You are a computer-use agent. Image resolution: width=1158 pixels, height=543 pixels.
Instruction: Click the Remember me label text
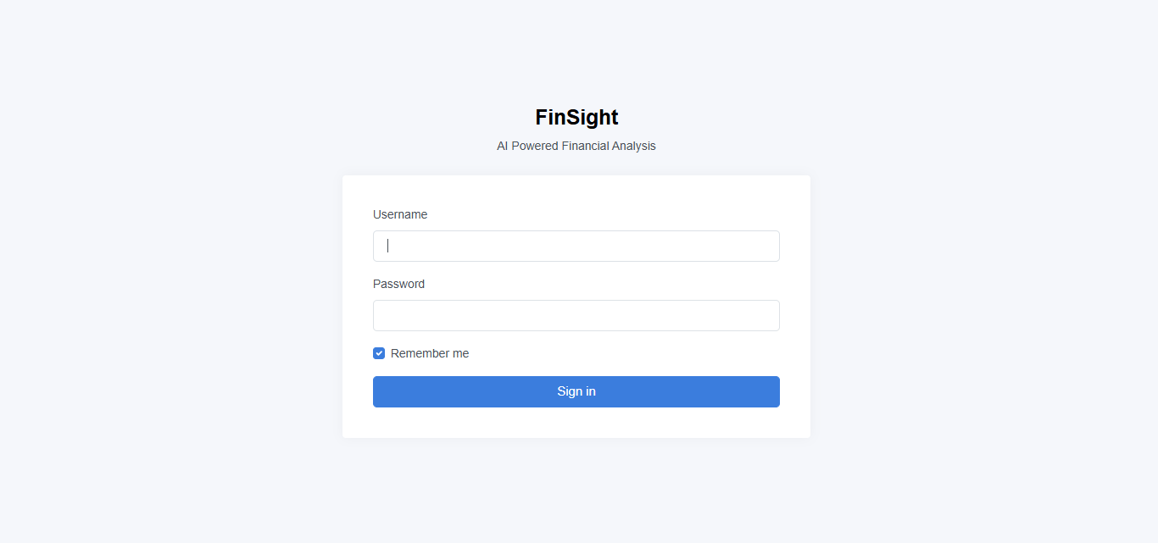[429, 353]
